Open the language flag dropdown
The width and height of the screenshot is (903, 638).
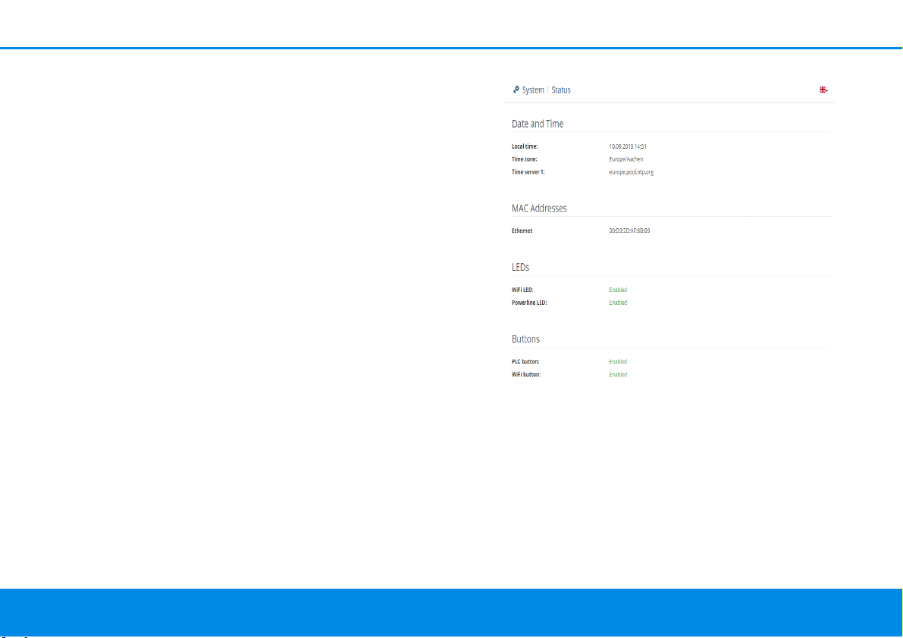coord(823,90)
